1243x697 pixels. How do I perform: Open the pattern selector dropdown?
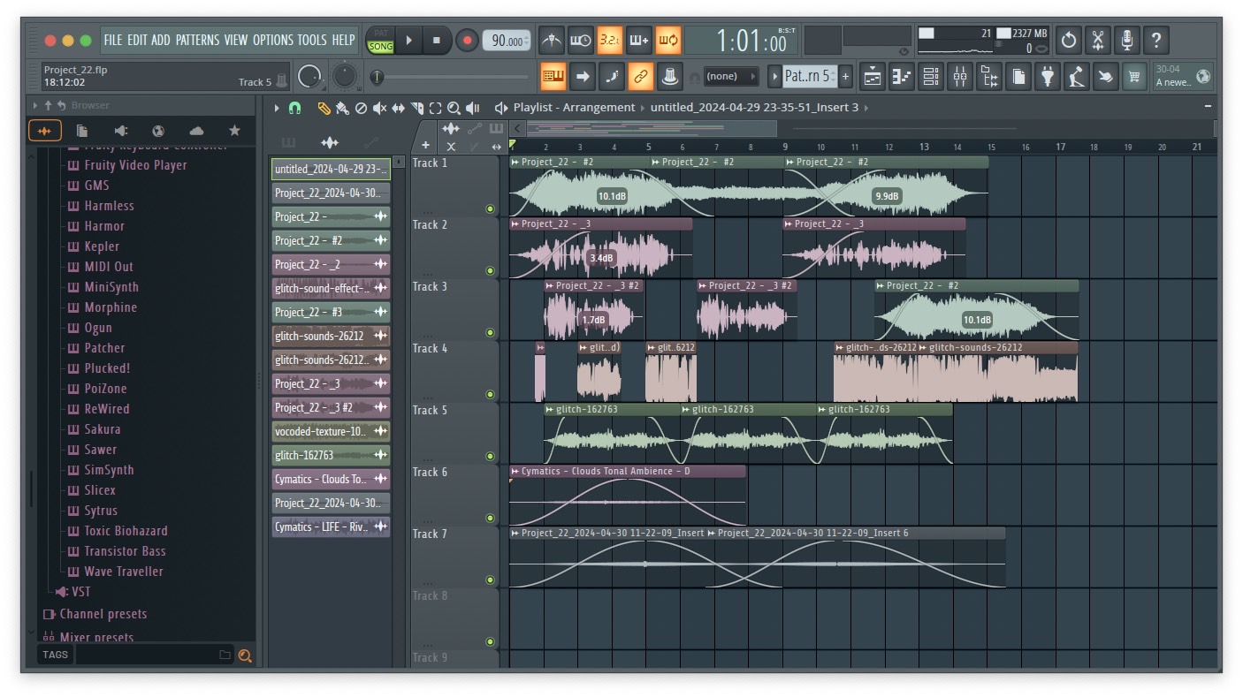point(806,77)
